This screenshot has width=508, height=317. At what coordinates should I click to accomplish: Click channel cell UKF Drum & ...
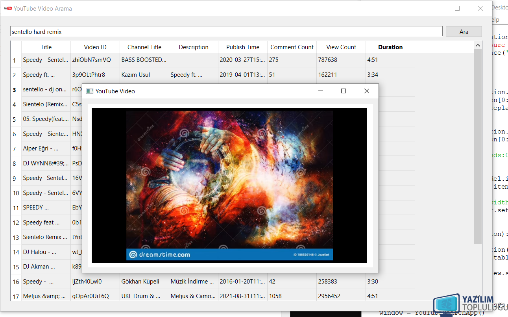coord(144,296)
